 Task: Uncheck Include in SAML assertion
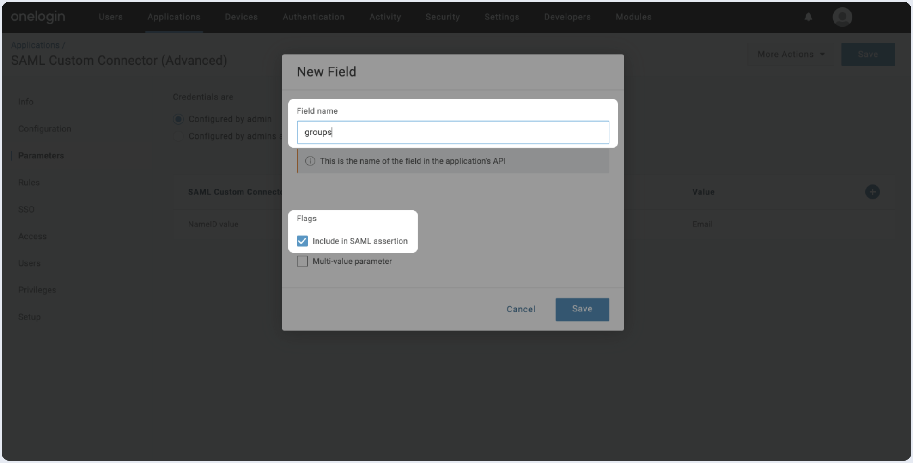[302, 241]
